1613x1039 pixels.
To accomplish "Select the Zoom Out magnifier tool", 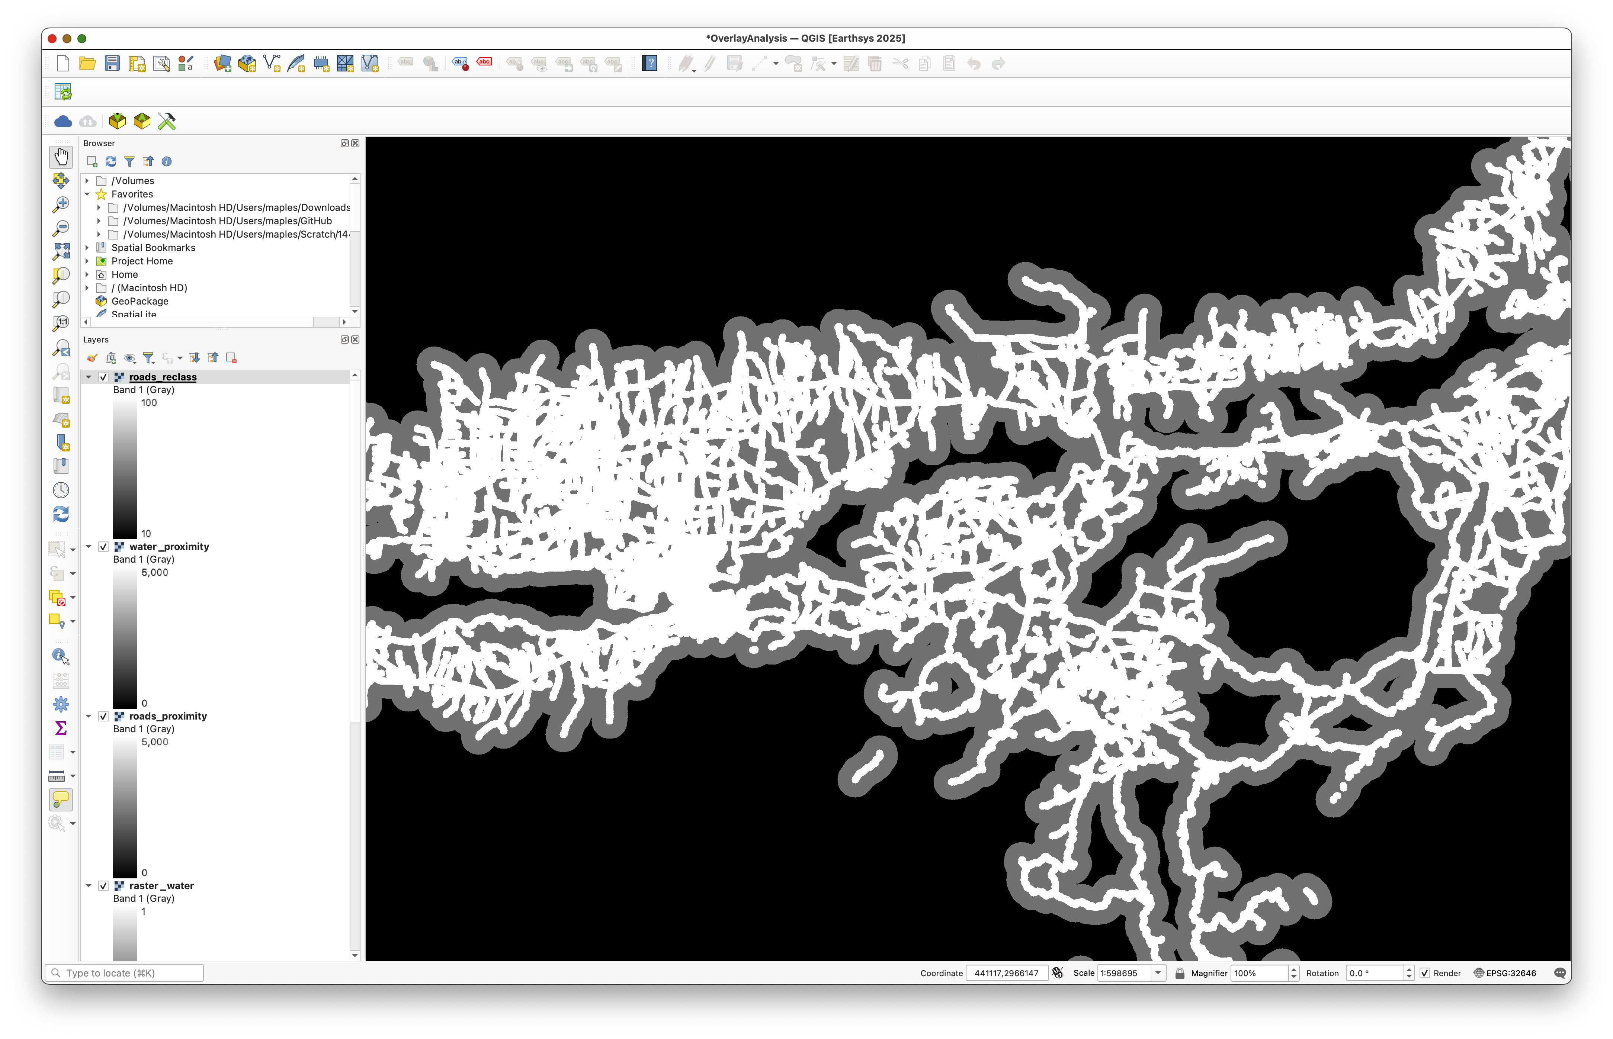I will (x=61, y=228).
